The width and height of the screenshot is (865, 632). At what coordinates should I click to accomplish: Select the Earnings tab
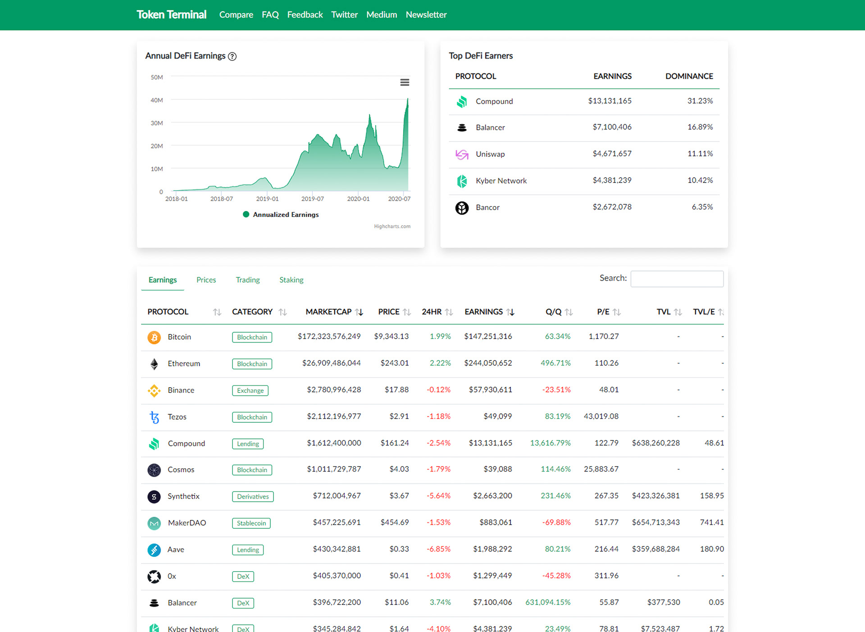163,280
